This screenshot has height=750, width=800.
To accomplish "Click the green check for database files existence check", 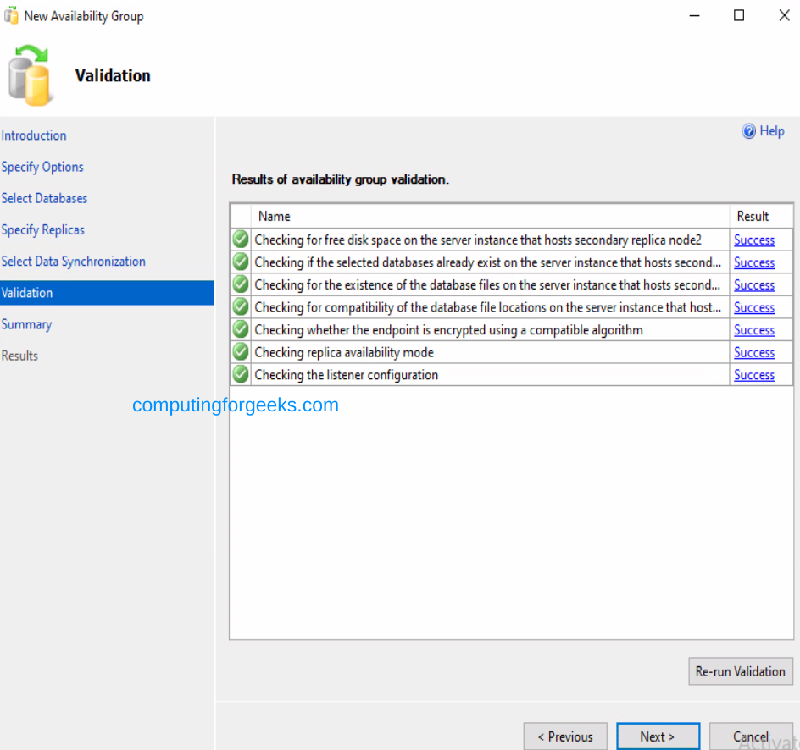I will [240, 284].
